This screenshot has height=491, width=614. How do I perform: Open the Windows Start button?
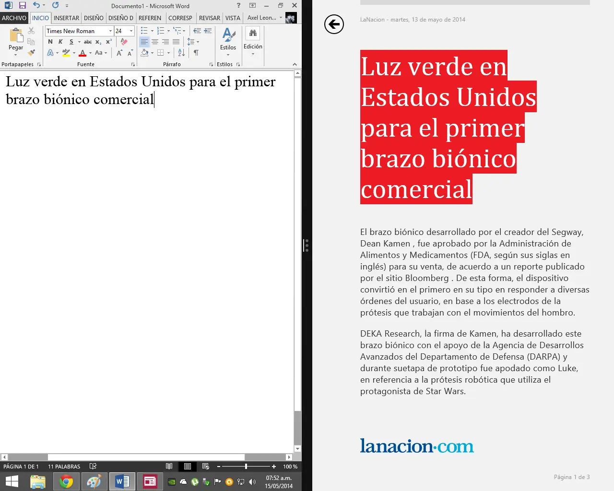pos(12,481)
